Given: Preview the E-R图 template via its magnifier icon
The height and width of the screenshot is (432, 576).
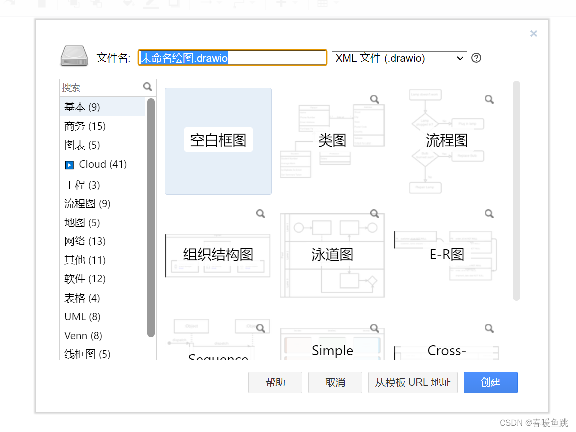Looking at the screenshot, I should click(489, 213).
